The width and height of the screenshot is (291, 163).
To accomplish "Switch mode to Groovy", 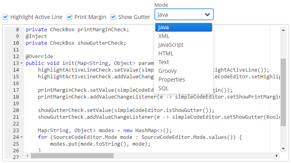I will (x=184, y=71).
